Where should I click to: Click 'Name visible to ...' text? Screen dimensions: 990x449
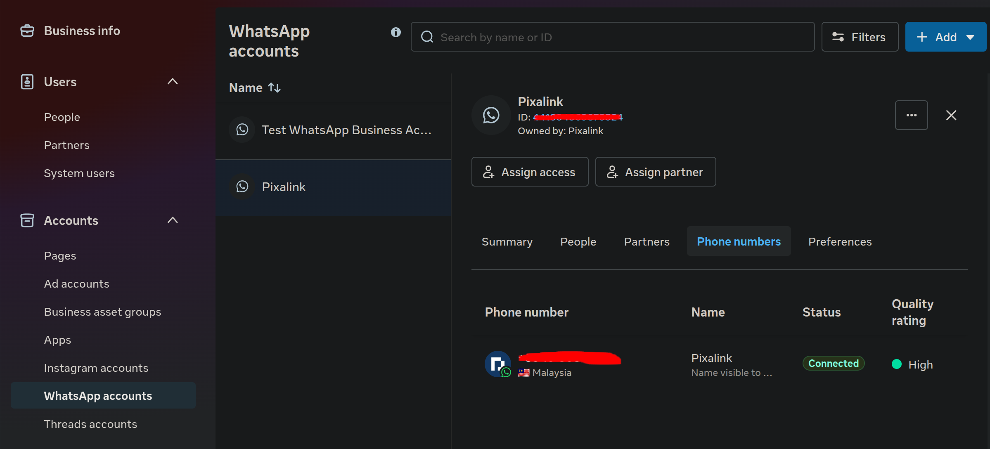[x=732, y=373]
